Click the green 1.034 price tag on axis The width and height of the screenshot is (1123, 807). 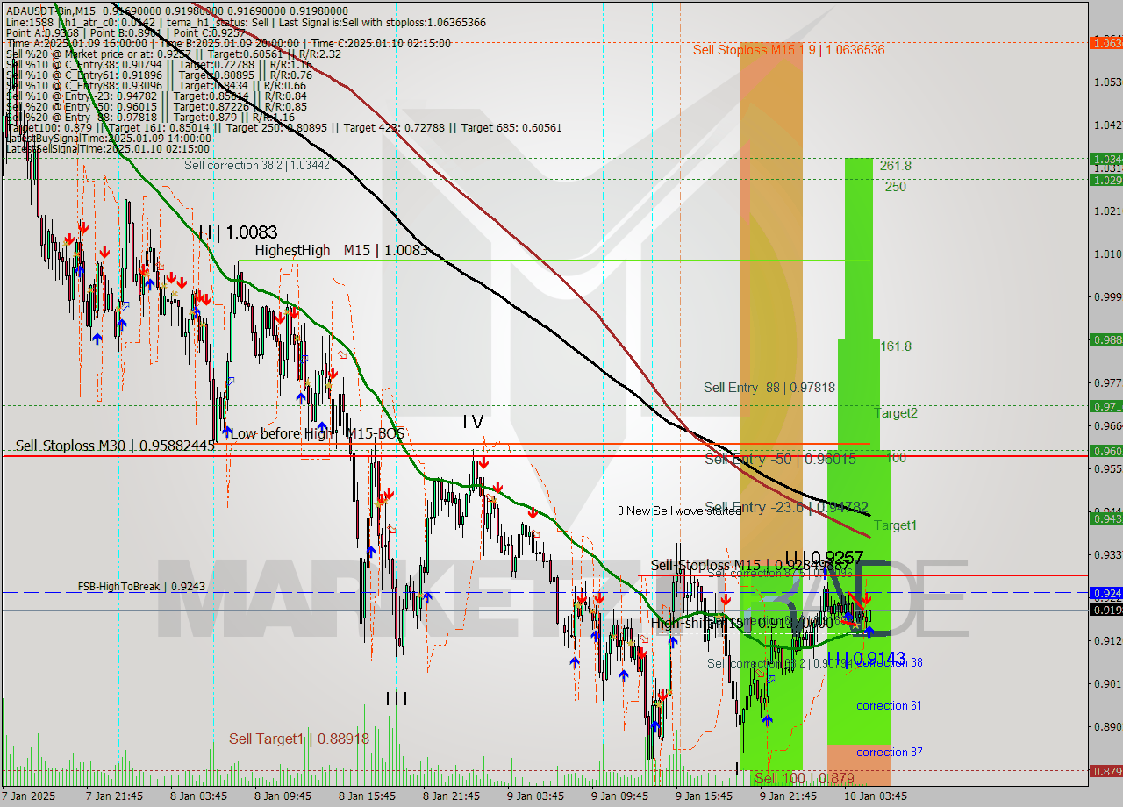[1105, 159]
